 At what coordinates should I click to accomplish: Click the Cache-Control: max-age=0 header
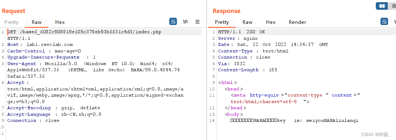44,51
